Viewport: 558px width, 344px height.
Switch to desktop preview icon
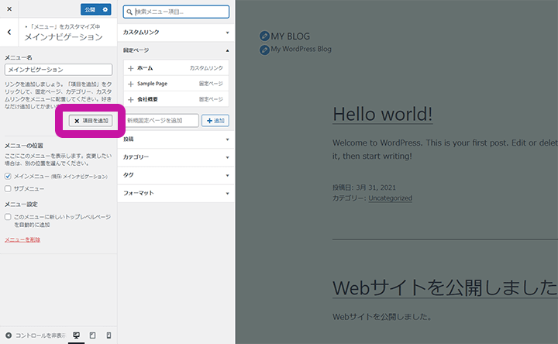77,335
